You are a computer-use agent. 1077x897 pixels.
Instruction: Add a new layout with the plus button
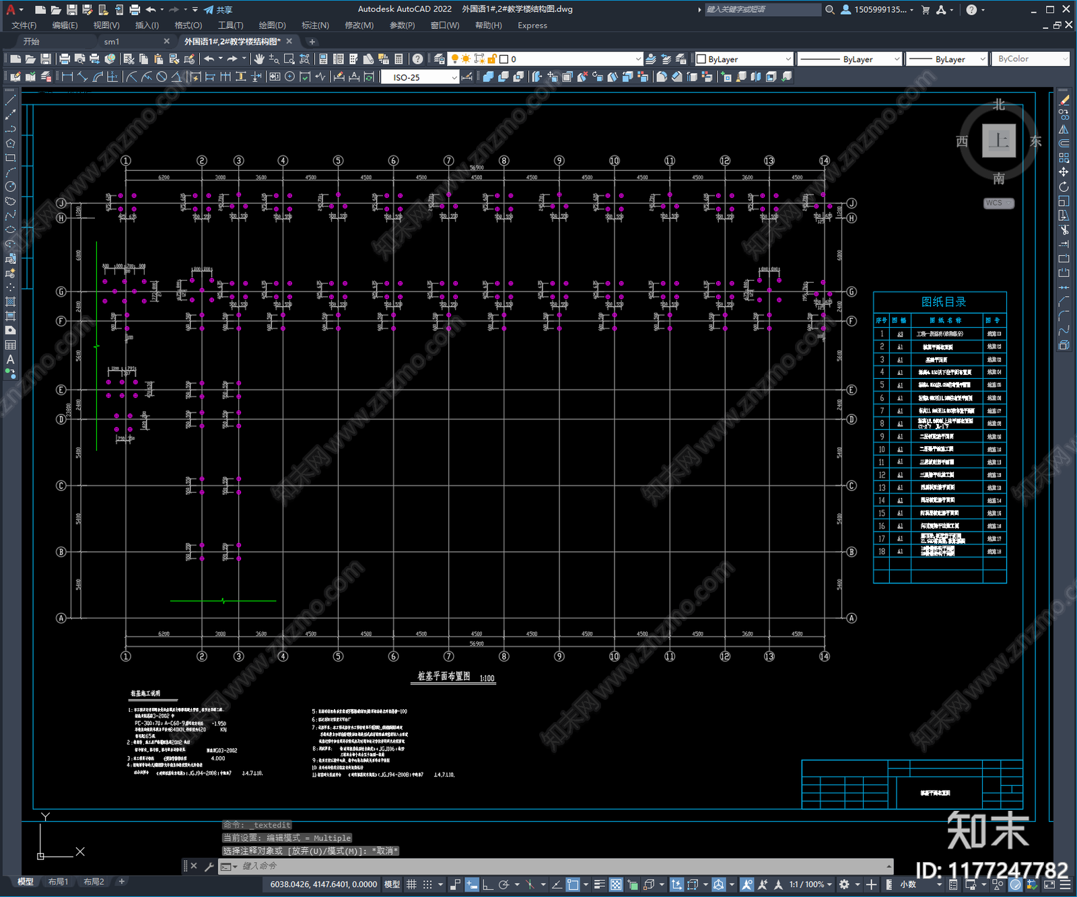coord(122,882)
